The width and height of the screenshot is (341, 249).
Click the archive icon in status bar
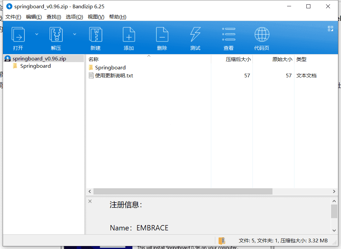pyautogui.click(x=222, y=240)
